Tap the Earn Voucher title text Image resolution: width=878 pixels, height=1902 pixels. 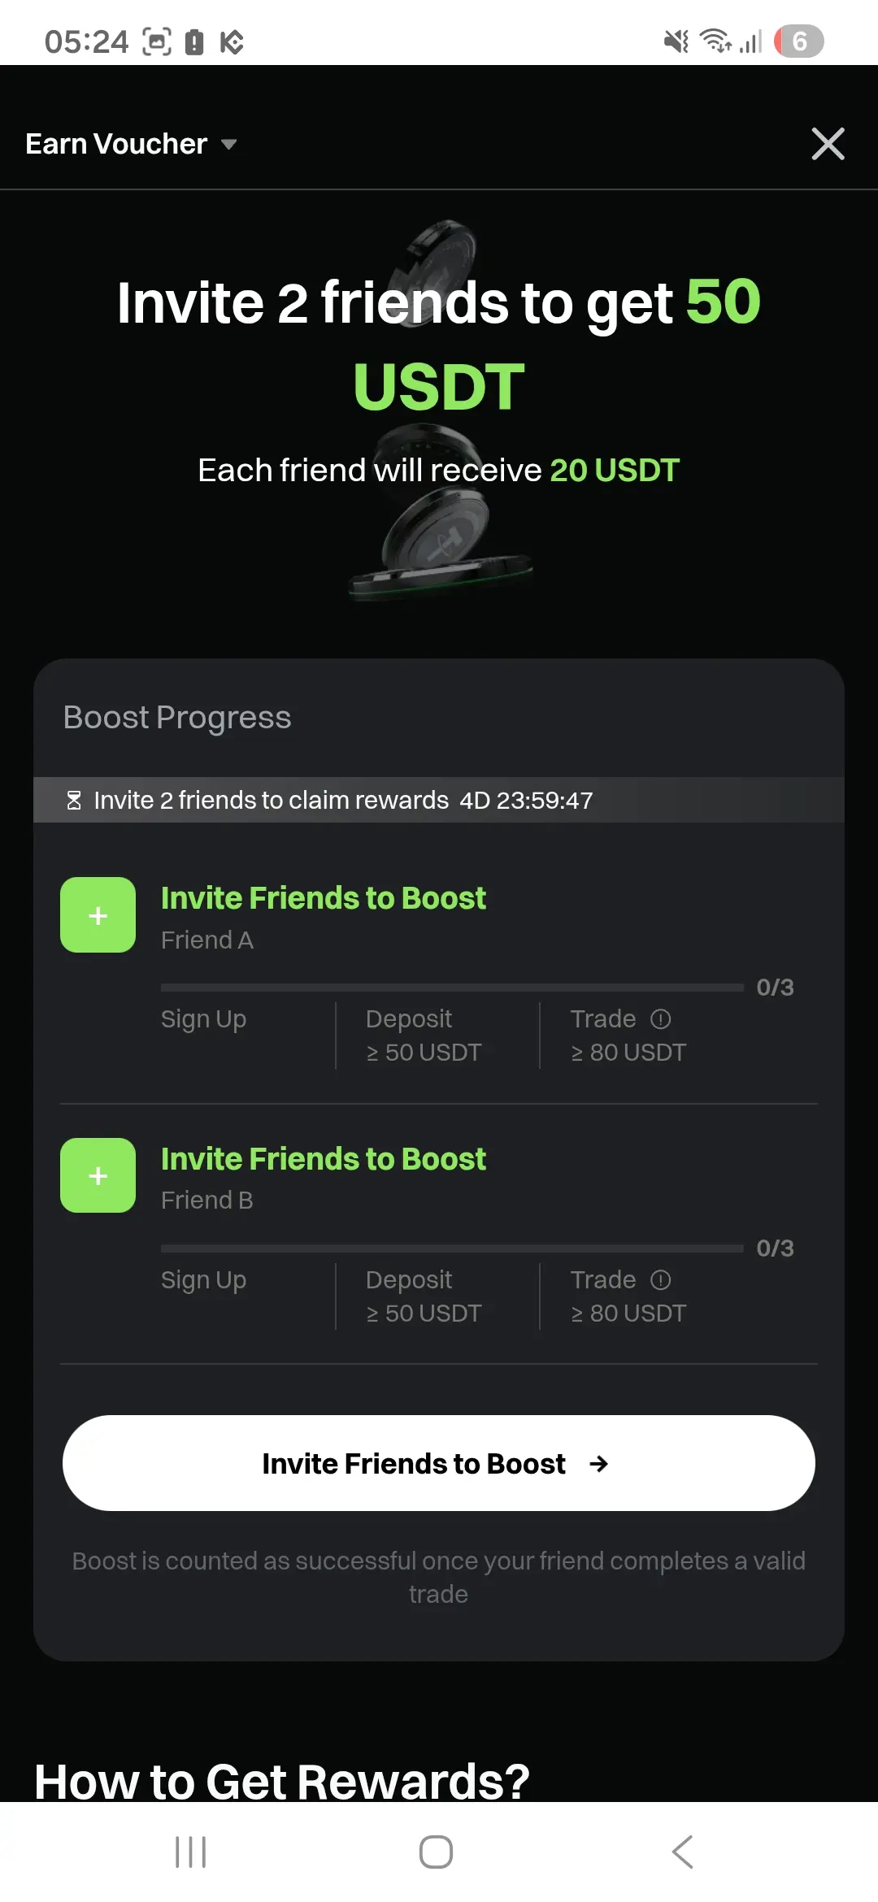(116, 144)
